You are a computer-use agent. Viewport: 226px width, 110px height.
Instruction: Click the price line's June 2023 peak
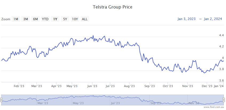pyautogui.click(x=93, y=36)
